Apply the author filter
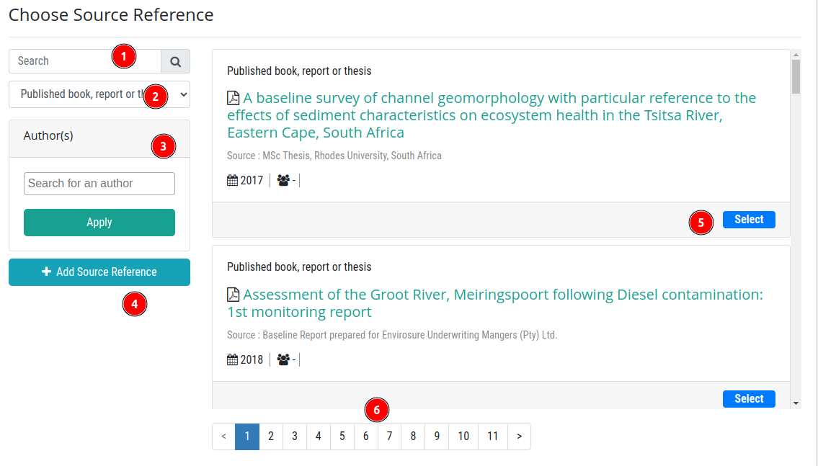The height and width of the screenshot is (466, 818). coord(99,223)
